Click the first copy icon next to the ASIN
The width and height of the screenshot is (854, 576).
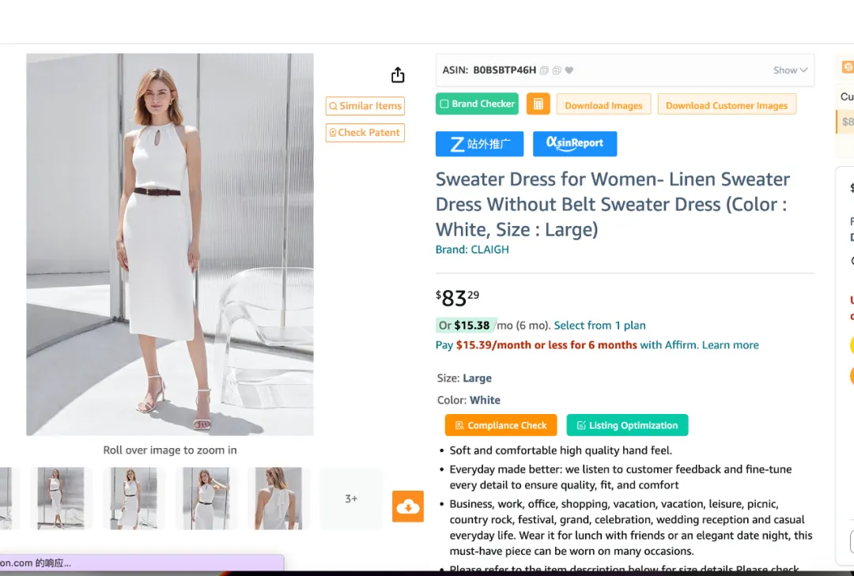click(544, 70)
